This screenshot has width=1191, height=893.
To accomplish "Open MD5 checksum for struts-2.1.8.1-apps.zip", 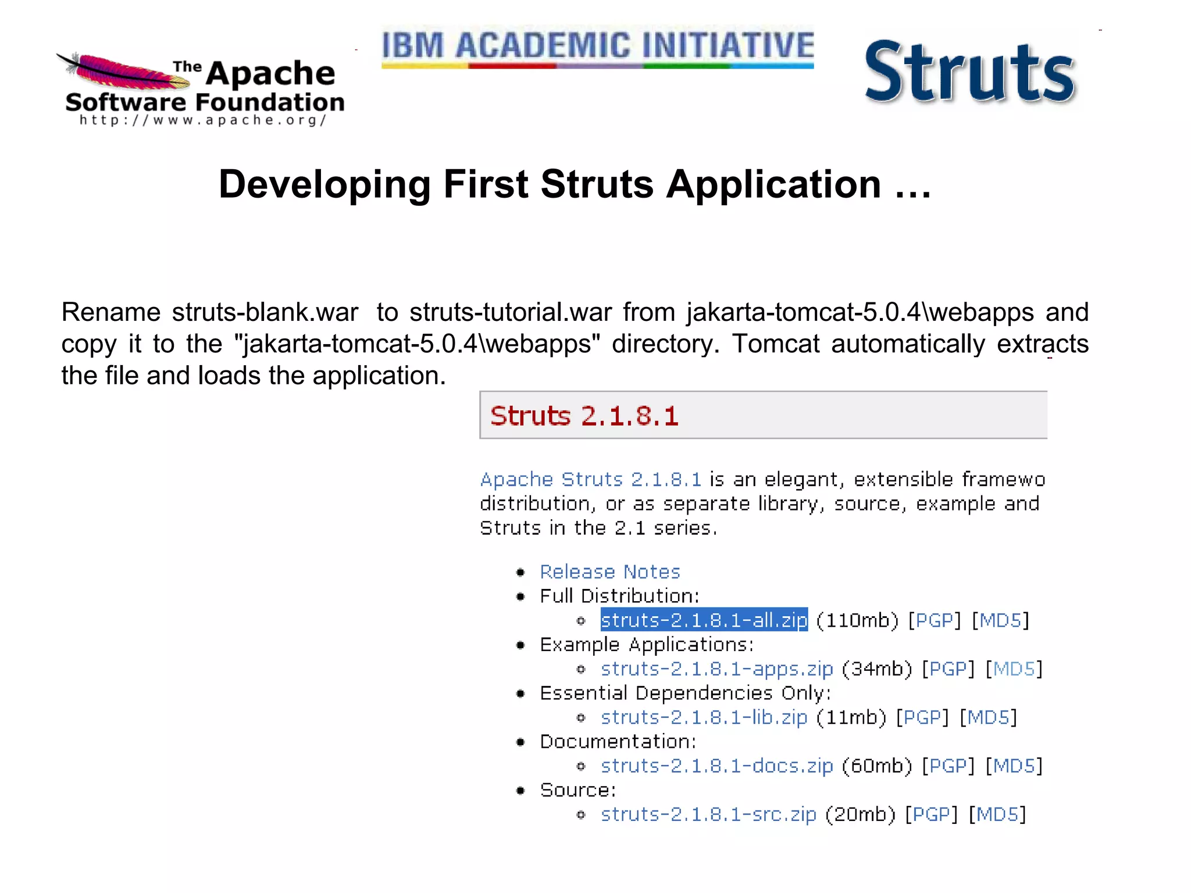I will [1014, 669].
